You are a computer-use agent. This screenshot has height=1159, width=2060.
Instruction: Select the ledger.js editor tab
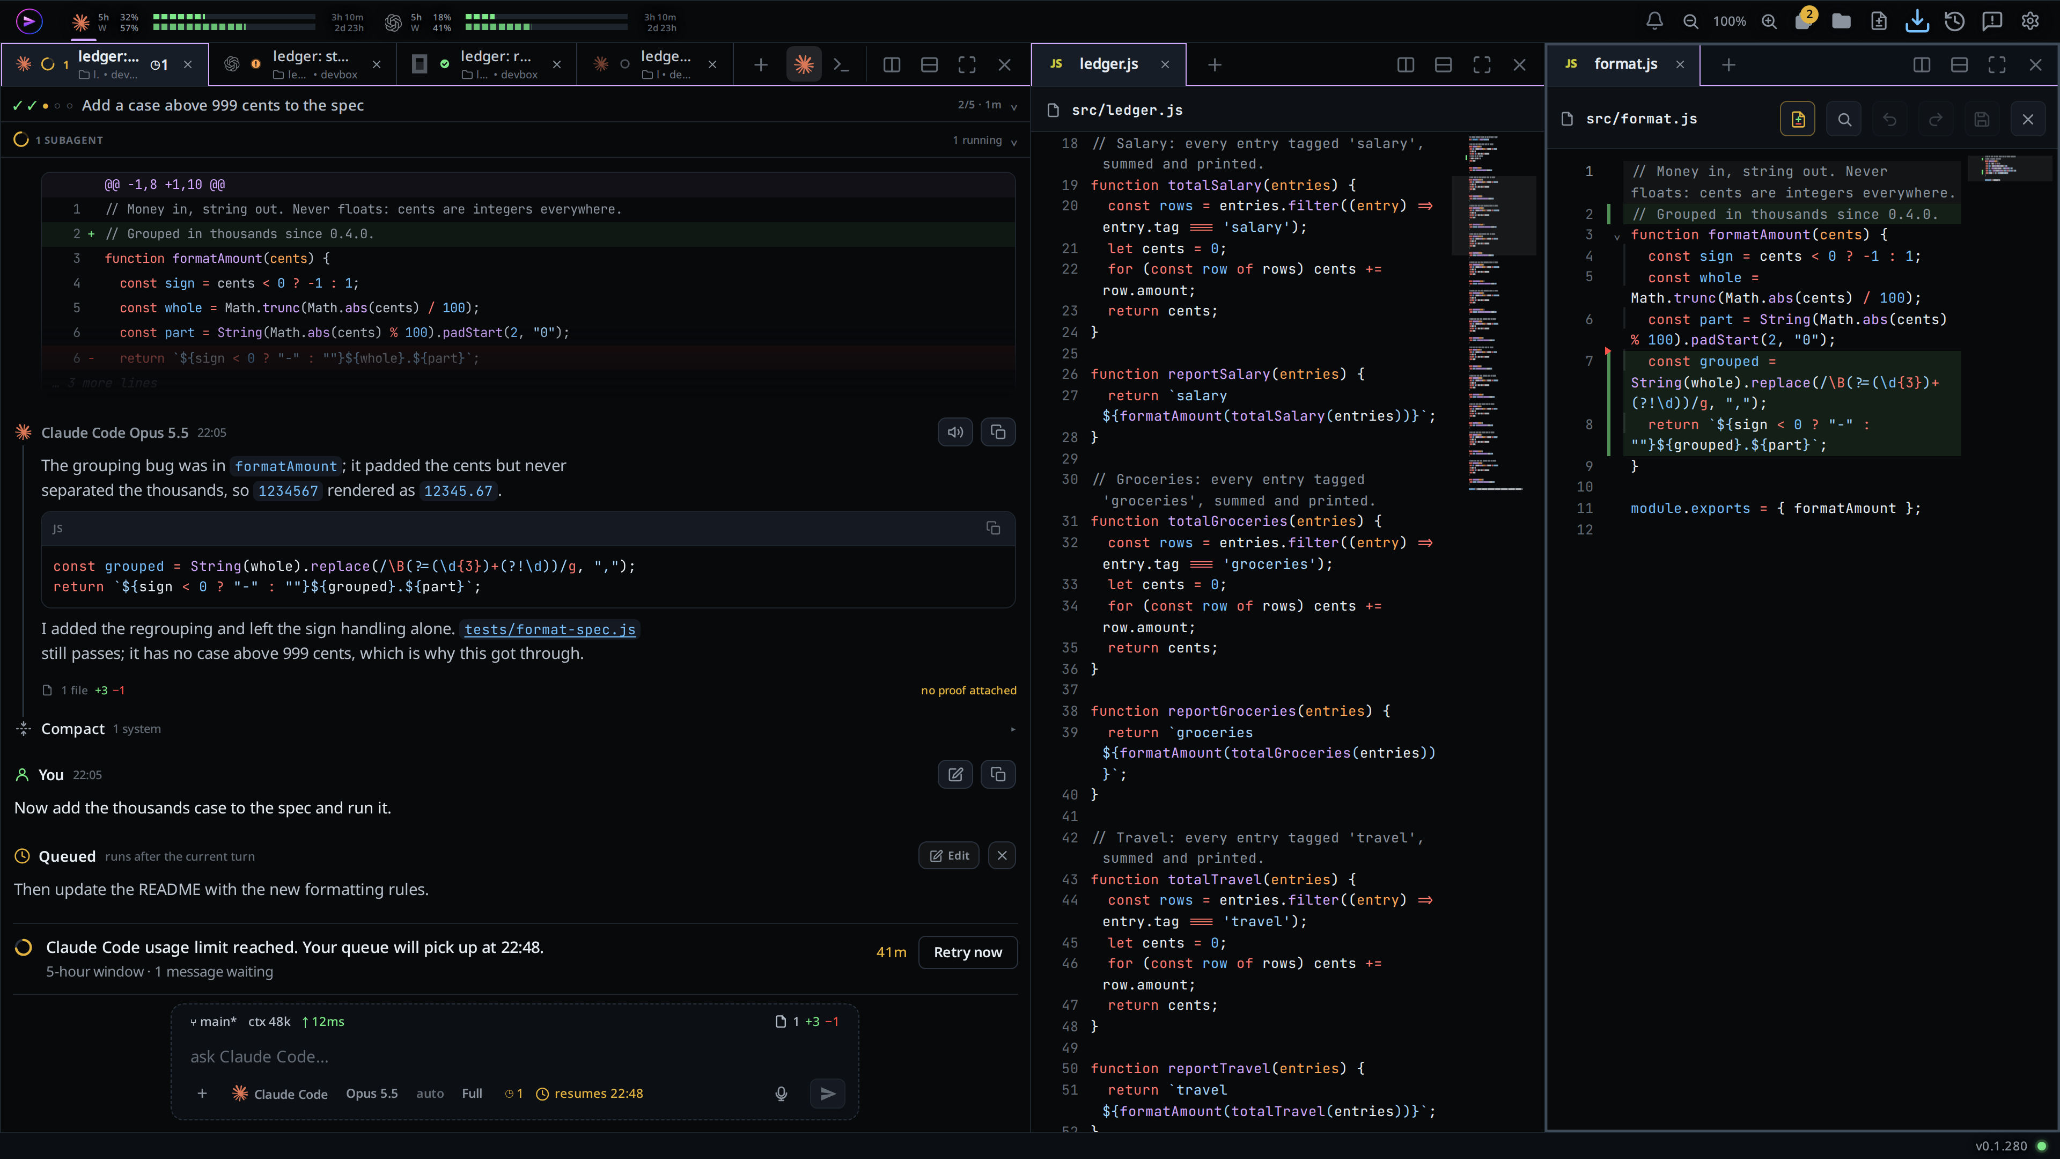1108,64
